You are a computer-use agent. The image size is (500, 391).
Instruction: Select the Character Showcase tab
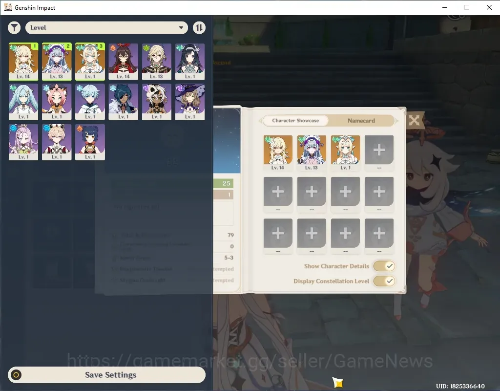pos(295,121)
